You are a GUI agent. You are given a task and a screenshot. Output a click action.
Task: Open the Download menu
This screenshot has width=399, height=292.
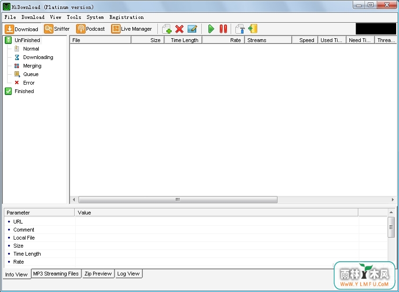click(33, 17)
